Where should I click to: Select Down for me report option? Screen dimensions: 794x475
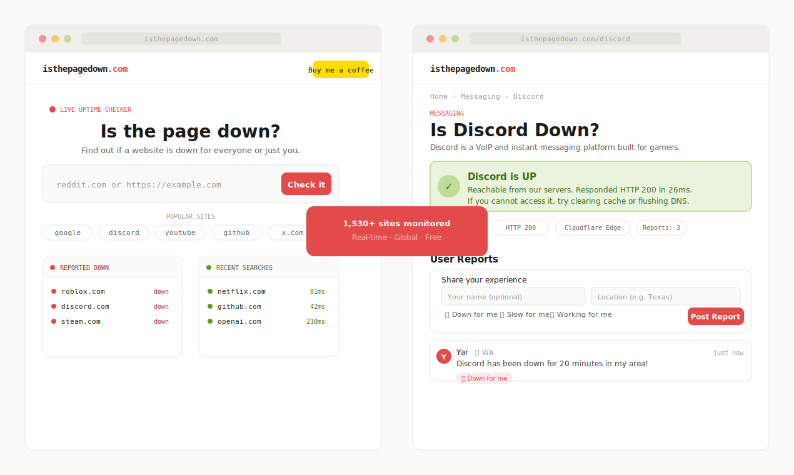click(471, 314)
